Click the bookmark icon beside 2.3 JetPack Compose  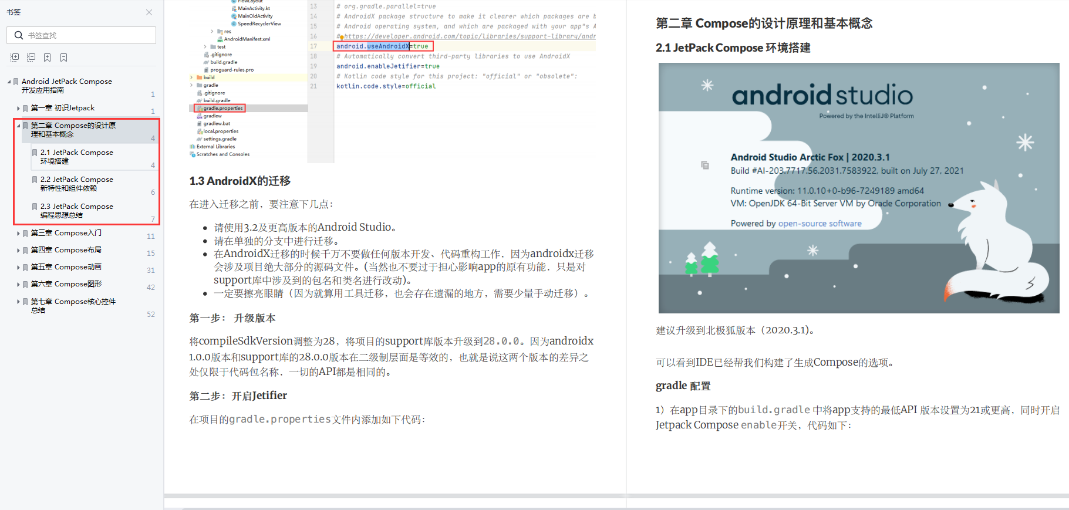click(x=35, y=207)
